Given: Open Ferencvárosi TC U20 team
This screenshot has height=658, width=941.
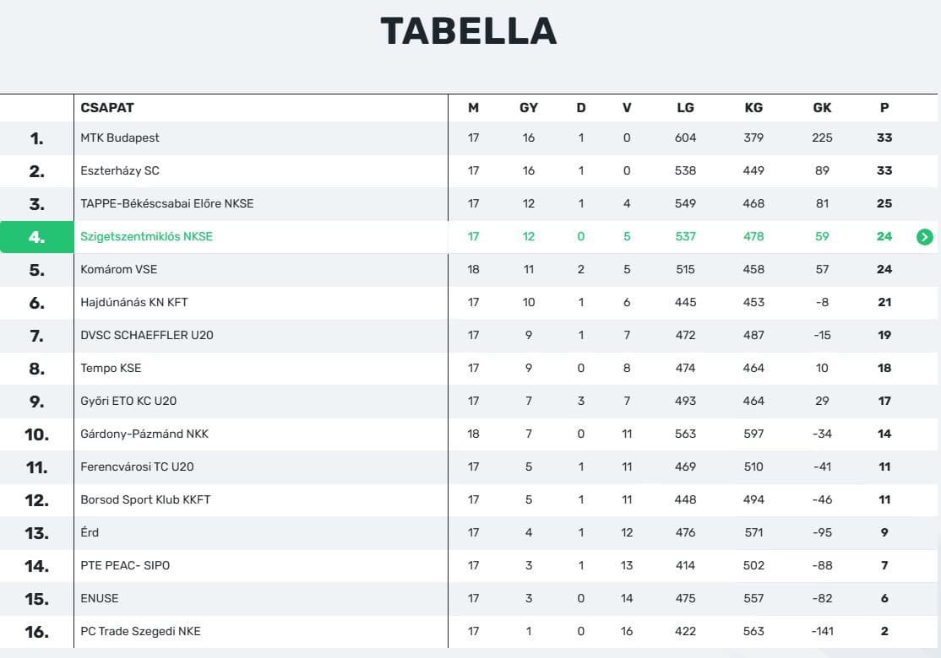Looking at the screenshot, I should coord(137,467).
